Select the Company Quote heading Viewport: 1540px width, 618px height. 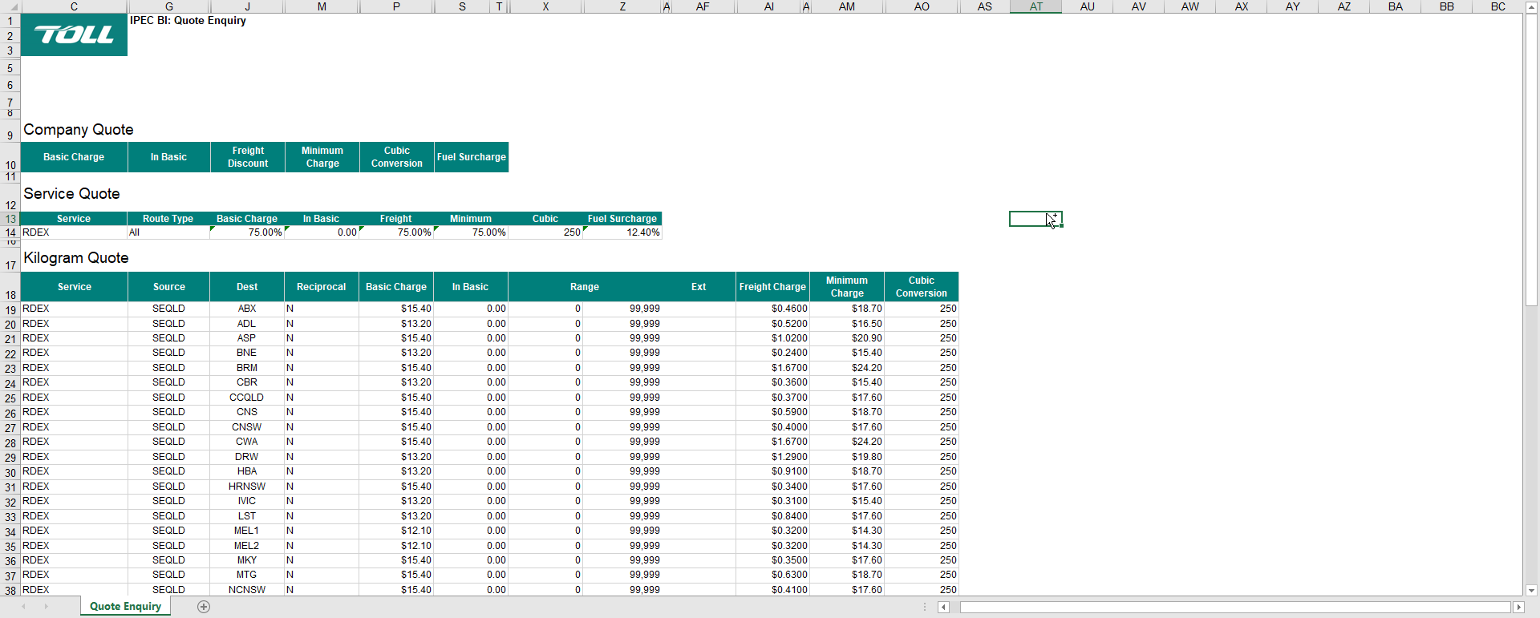coord(79,130)
